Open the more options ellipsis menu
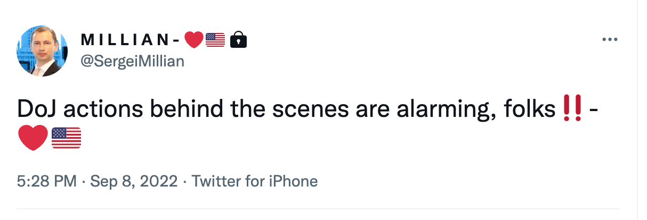The height and width of the screenshot is (220, 647). click(610, 40)
